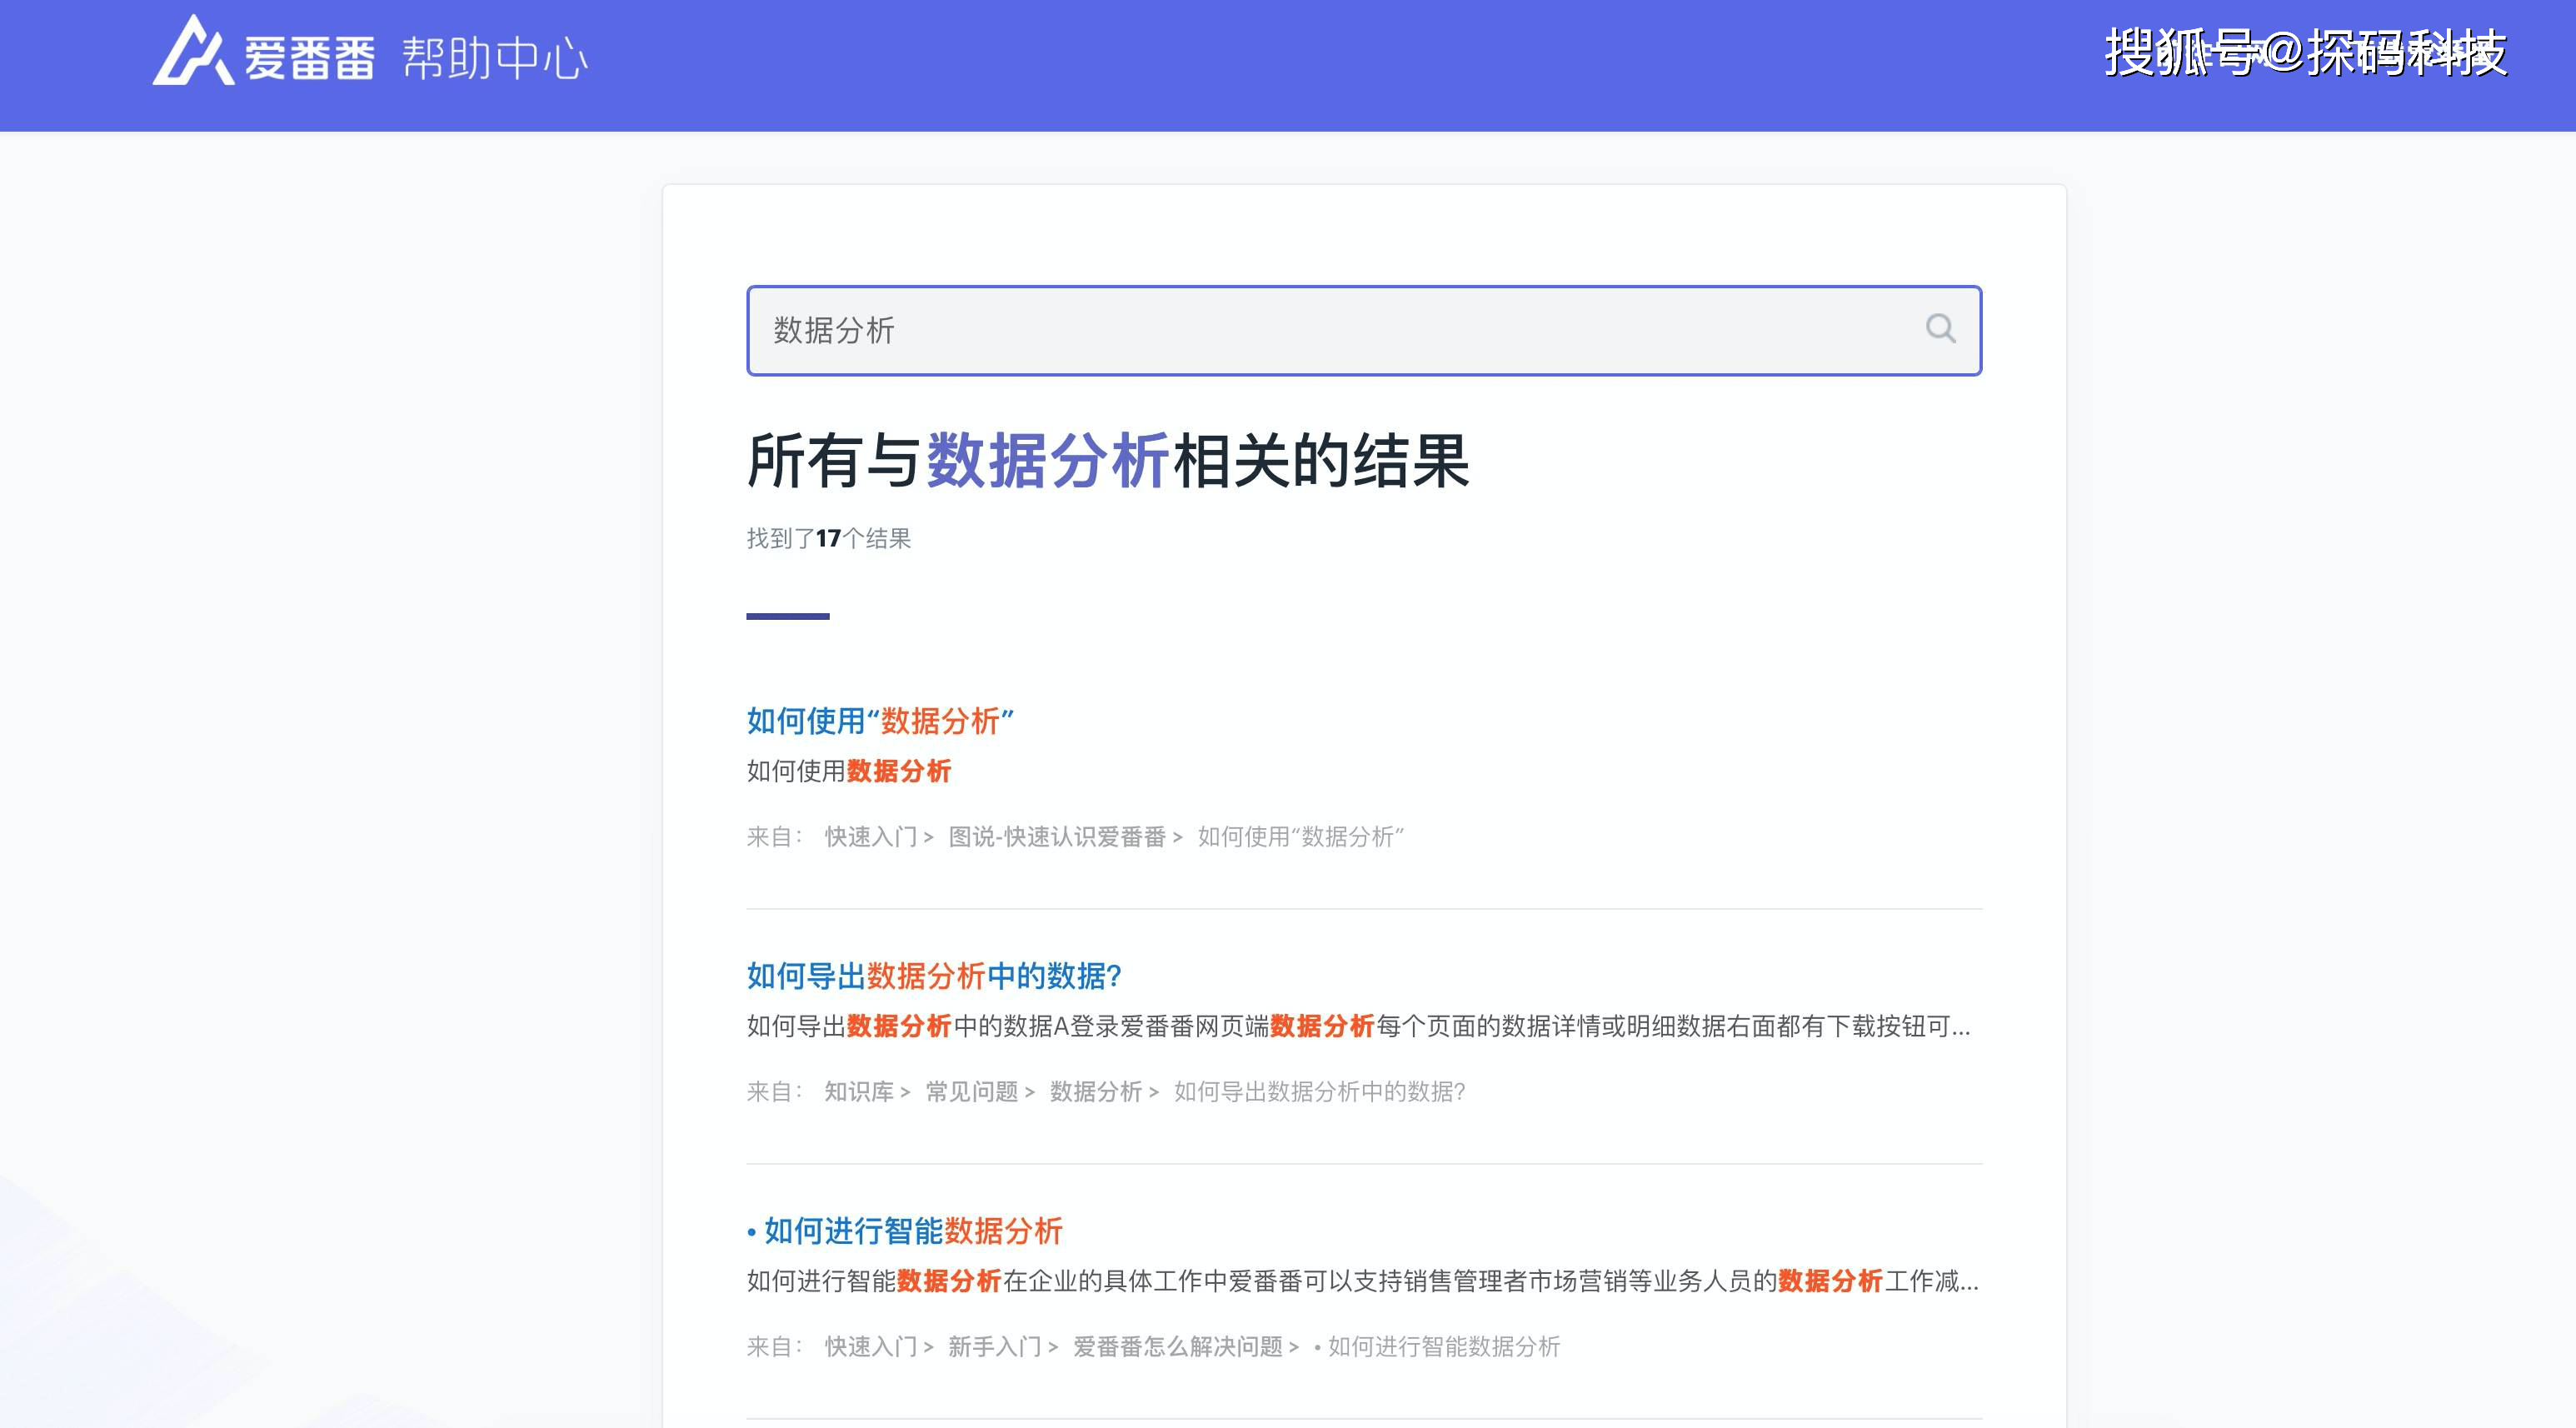The image size is (2576, 1428).
Task: Click snippet 如何使用数据分析 under first result
Action: point(849,772)
